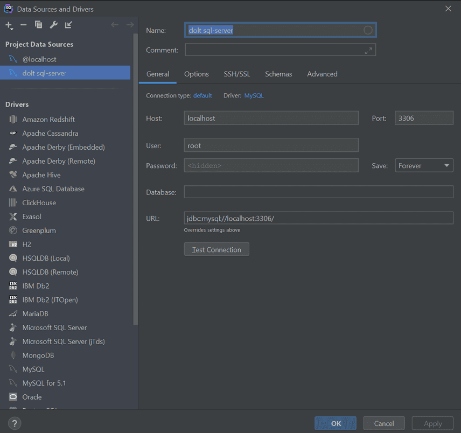Image resolution: width=461 pixels, height=433 pixels.
Task: Open the Help question mark button
Action: point(15,423)
